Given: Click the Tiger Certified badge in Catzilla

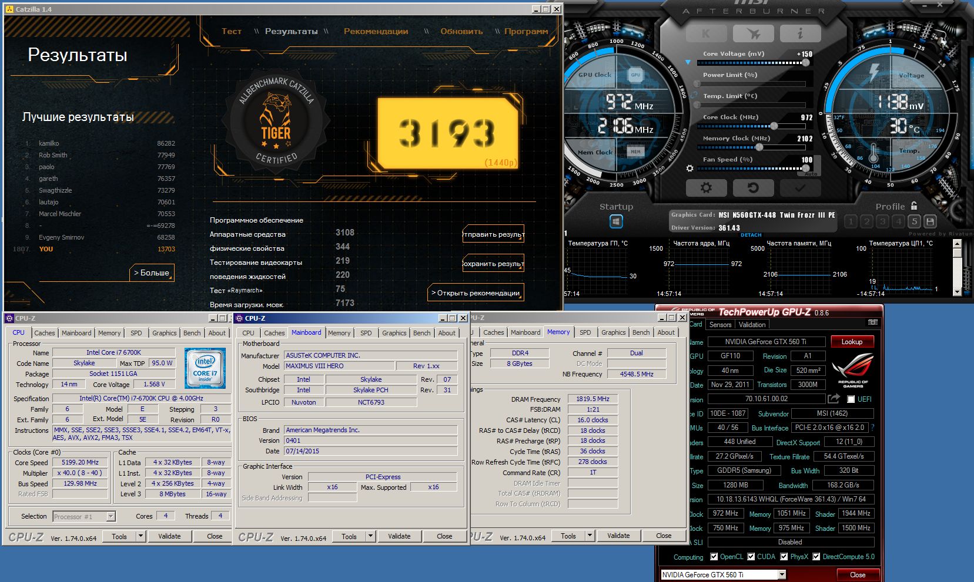Looking at the screenshot, I should pyautogui.click(x=276, y=120).
